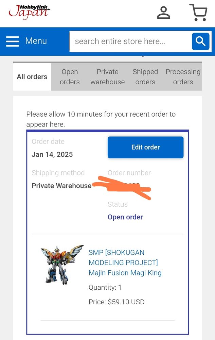Image resolution: width=215 pixels, height=340 pixels.
Task: Select the Price $59.10 USD text
Action: click(117, 302)
